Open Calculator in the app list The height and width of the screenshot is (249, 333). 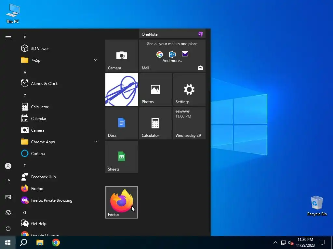60,107
